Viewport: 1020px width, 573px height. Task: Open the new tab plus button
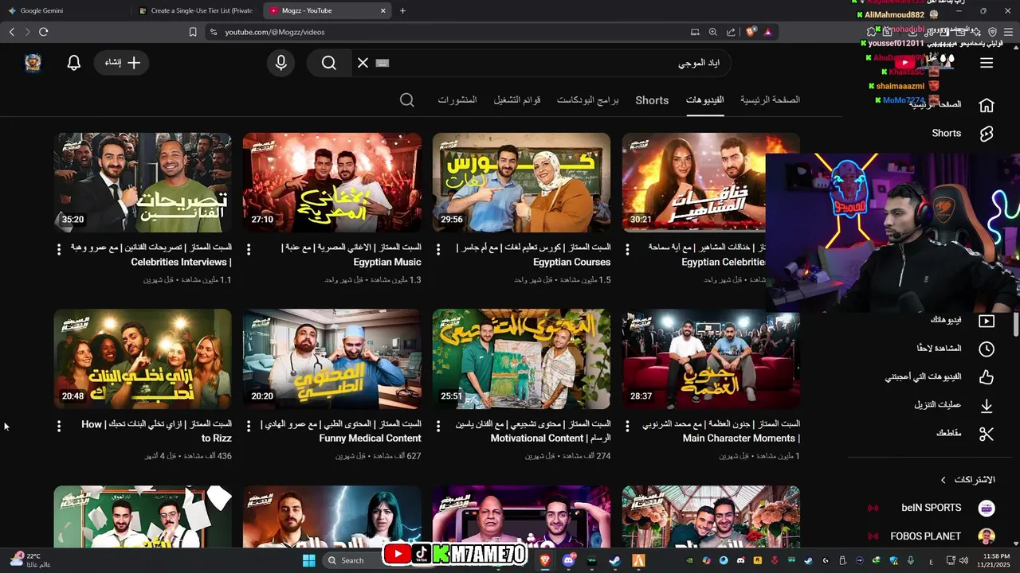tap(402, 10)
